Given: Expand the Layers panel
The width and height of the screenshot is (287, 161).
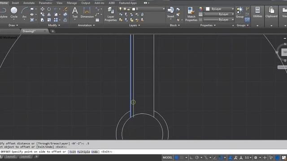Looking at the screenshot, I should (135, 25).
